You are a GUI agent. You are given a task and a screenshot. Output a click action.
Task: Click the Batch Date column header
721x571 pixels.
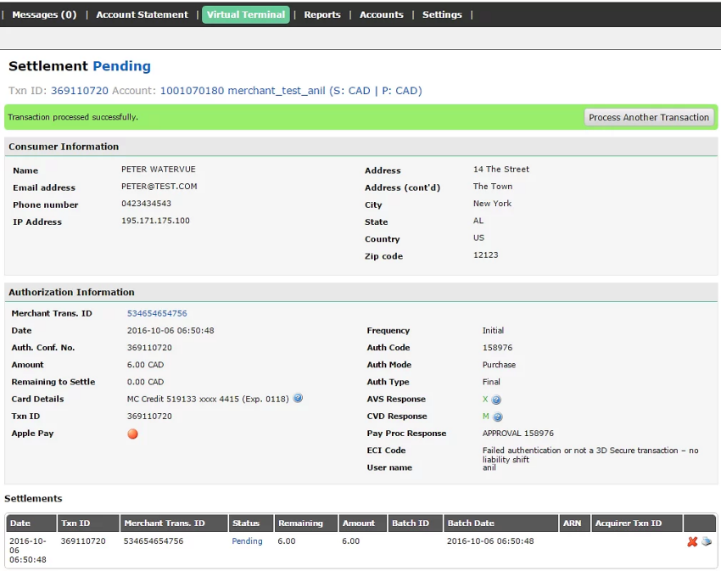pyautogui.click(x=501, y=523)
